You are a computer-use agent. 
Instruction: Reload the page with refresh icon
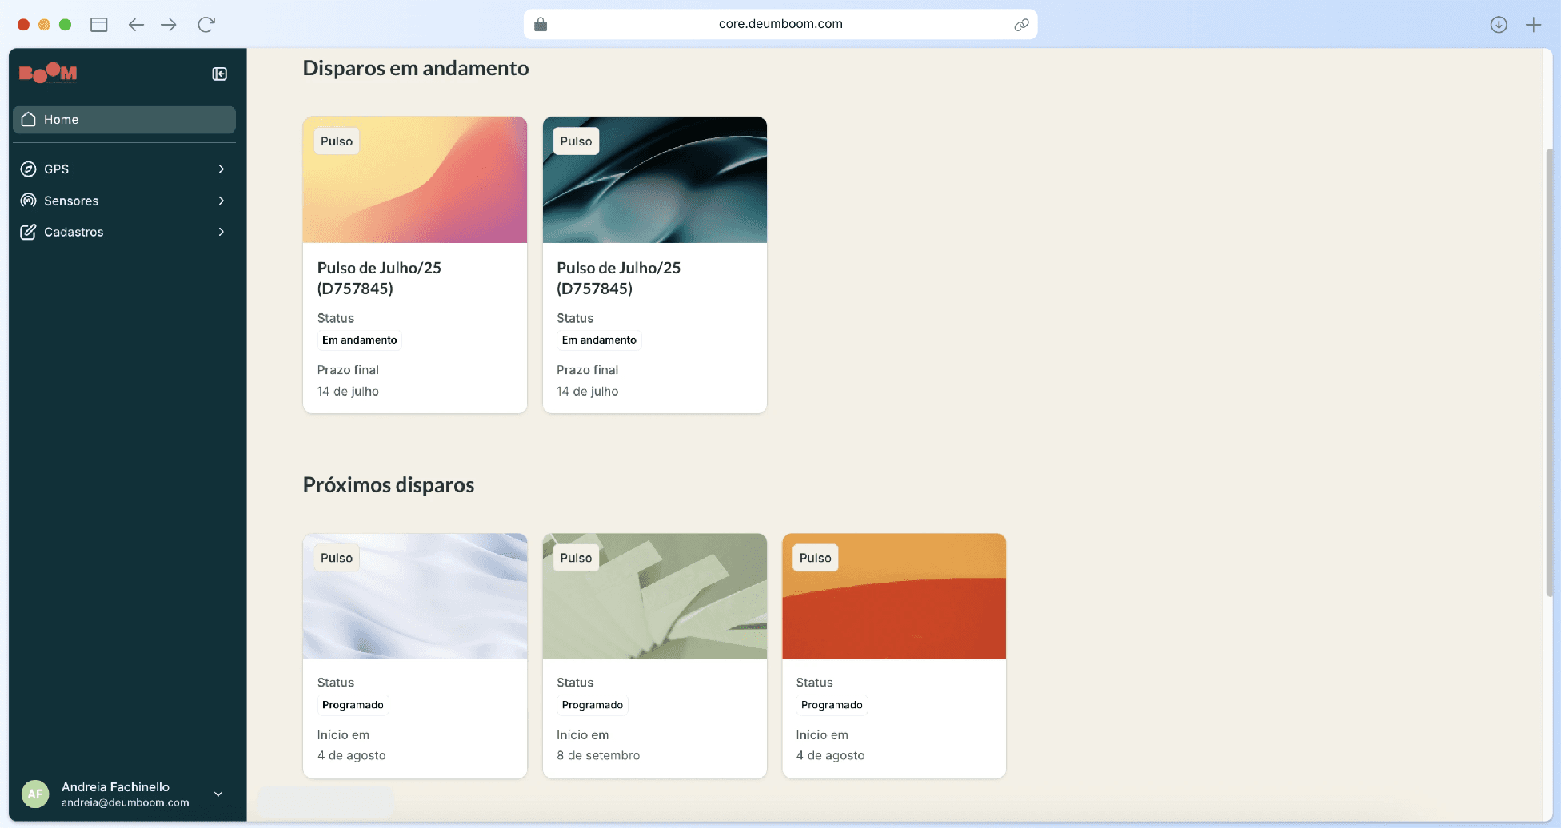[x=206, y=25]
